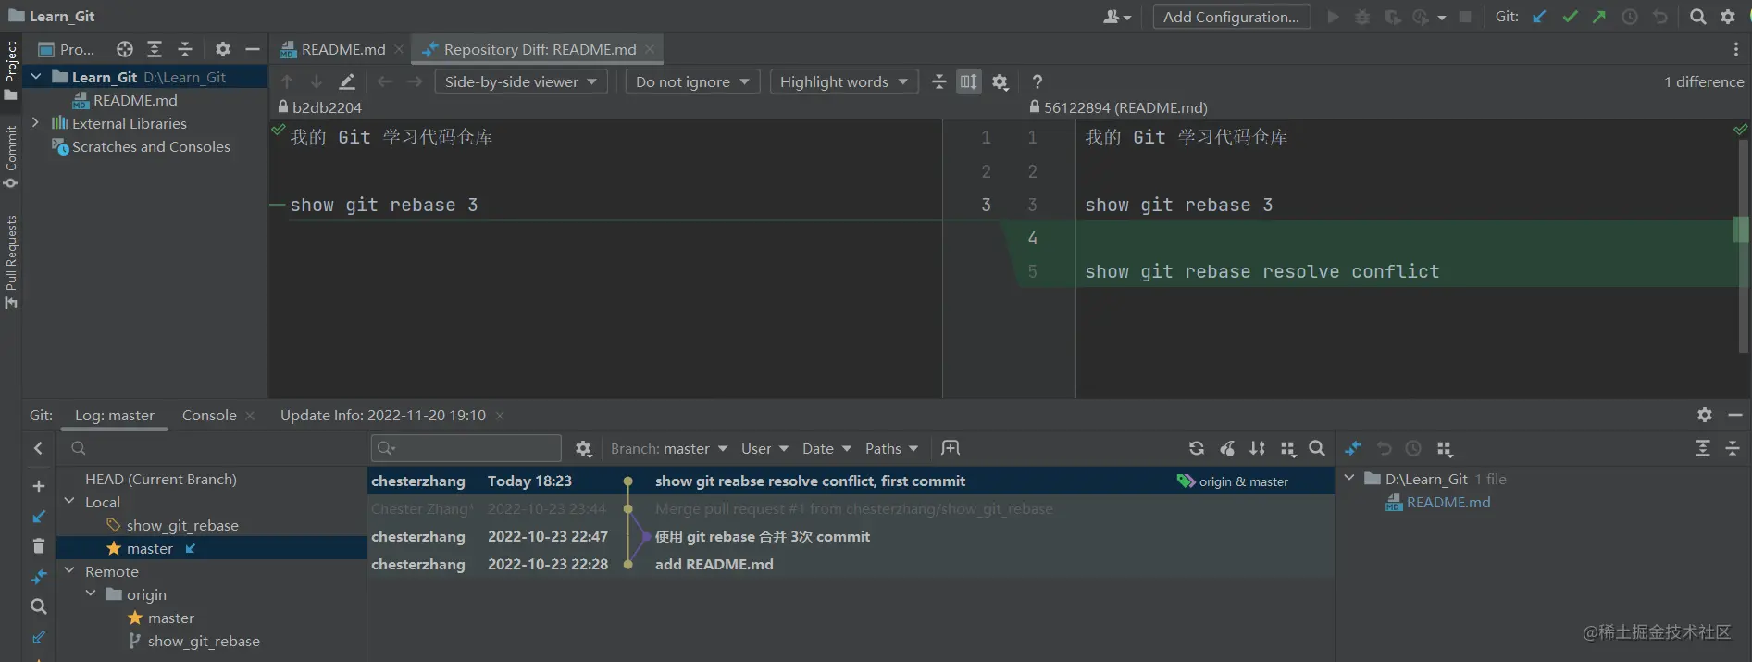This screenshot has height=662, width=1752.
Task: Select README.md in project tree
Action: [x=135, y=100]
